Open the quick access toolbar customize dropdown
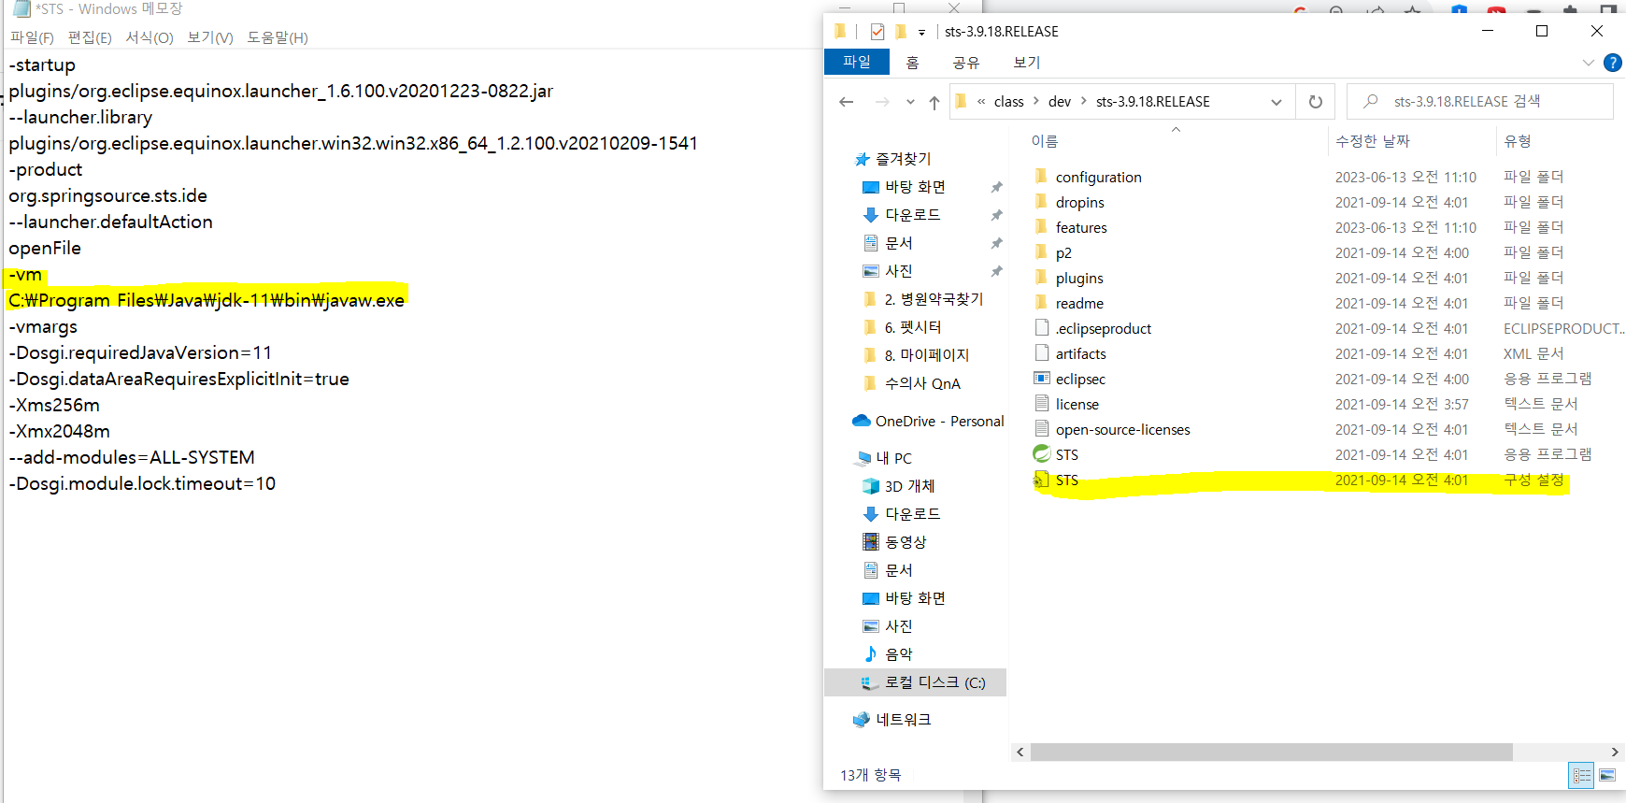1626x803 pixels. pyautogui.click(x=921, y=33)
